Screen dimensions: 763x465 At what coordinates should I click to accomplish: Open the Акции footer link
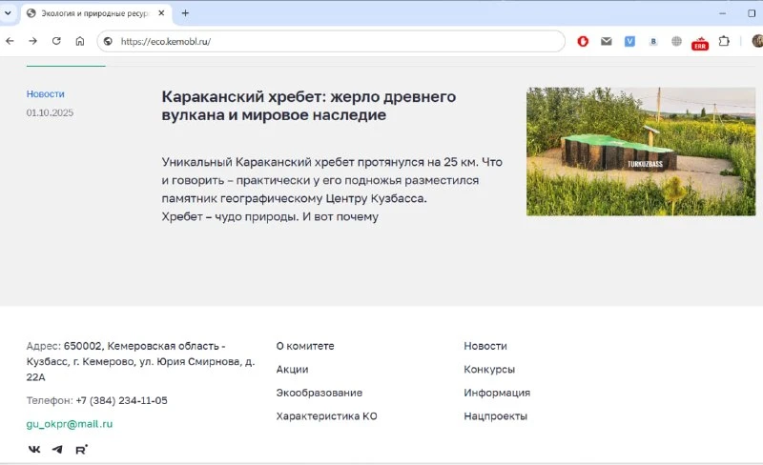(x=292, y=369)
